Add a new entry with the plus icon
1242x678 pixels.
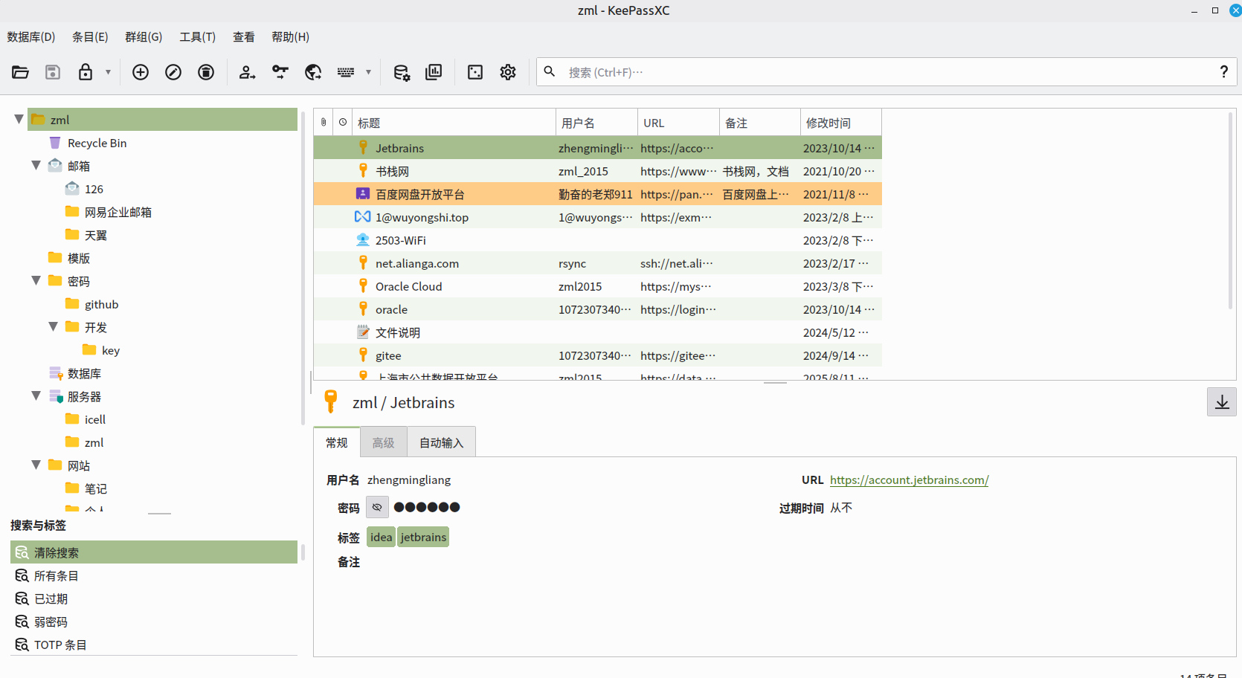141,72
